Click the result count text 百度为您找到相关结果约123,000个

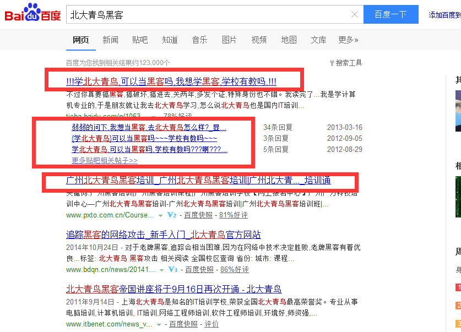click(x=118, y=63)
